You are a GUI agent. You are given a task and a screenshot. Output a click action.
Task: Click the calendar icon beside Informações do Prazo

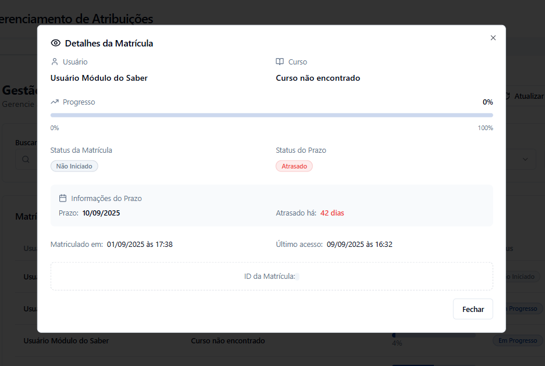click(63, 198)
